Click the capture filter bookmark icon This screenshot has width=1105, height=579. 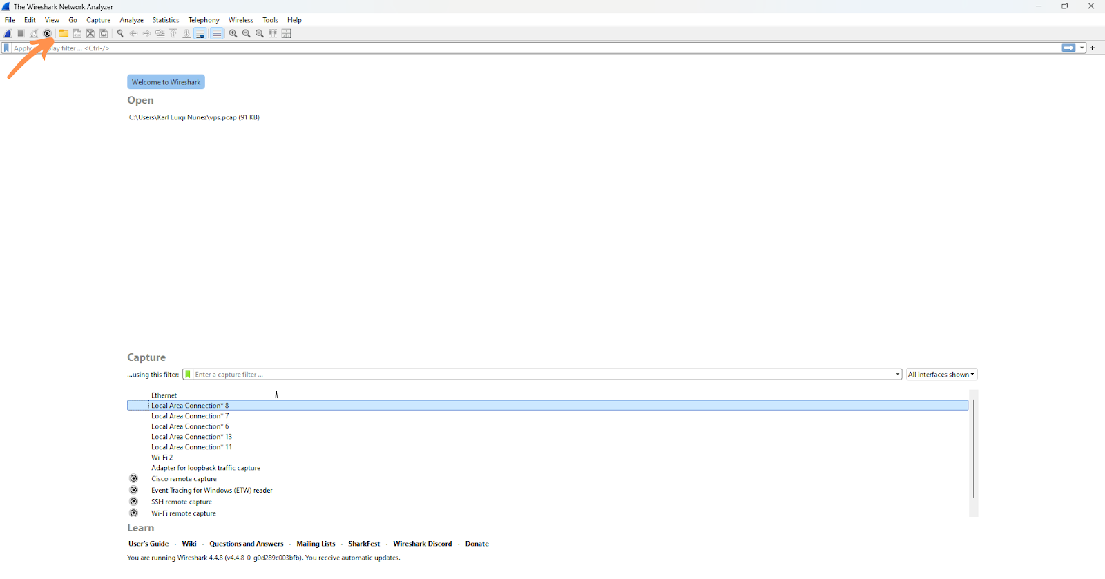pos(188,375)
